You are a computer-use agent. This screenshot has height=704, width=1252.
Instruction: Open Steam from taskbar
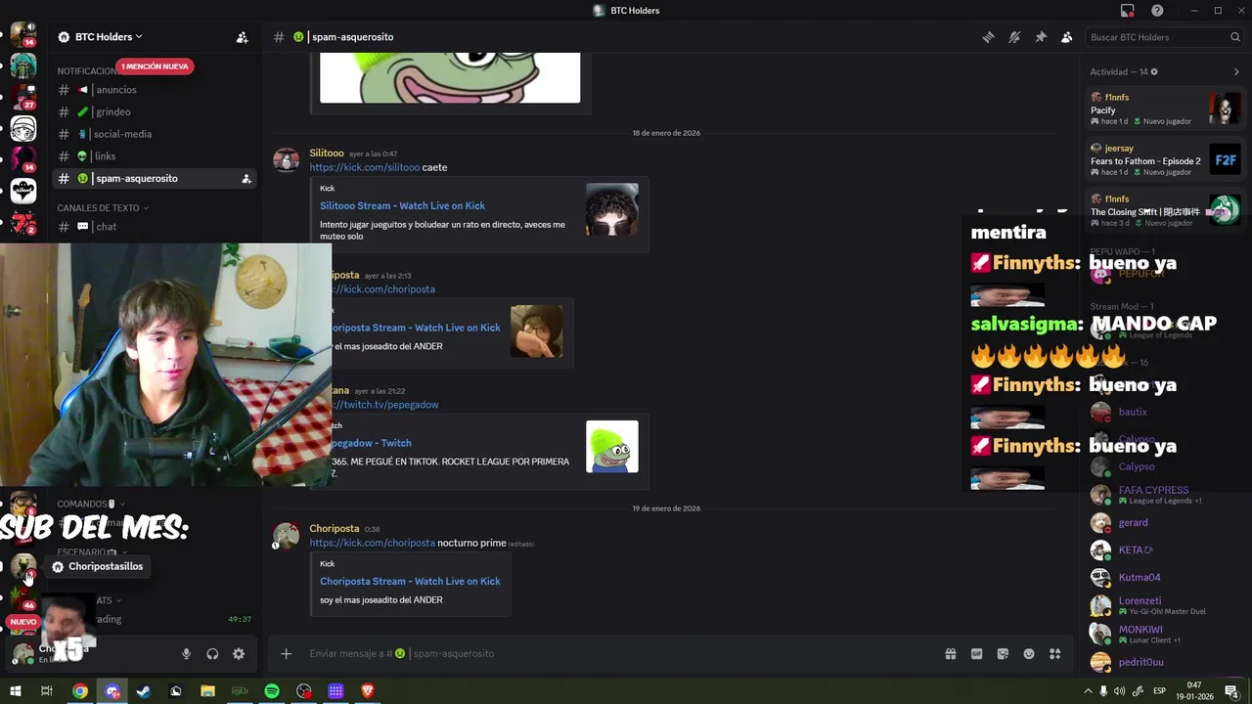click(x=144, y=691)
